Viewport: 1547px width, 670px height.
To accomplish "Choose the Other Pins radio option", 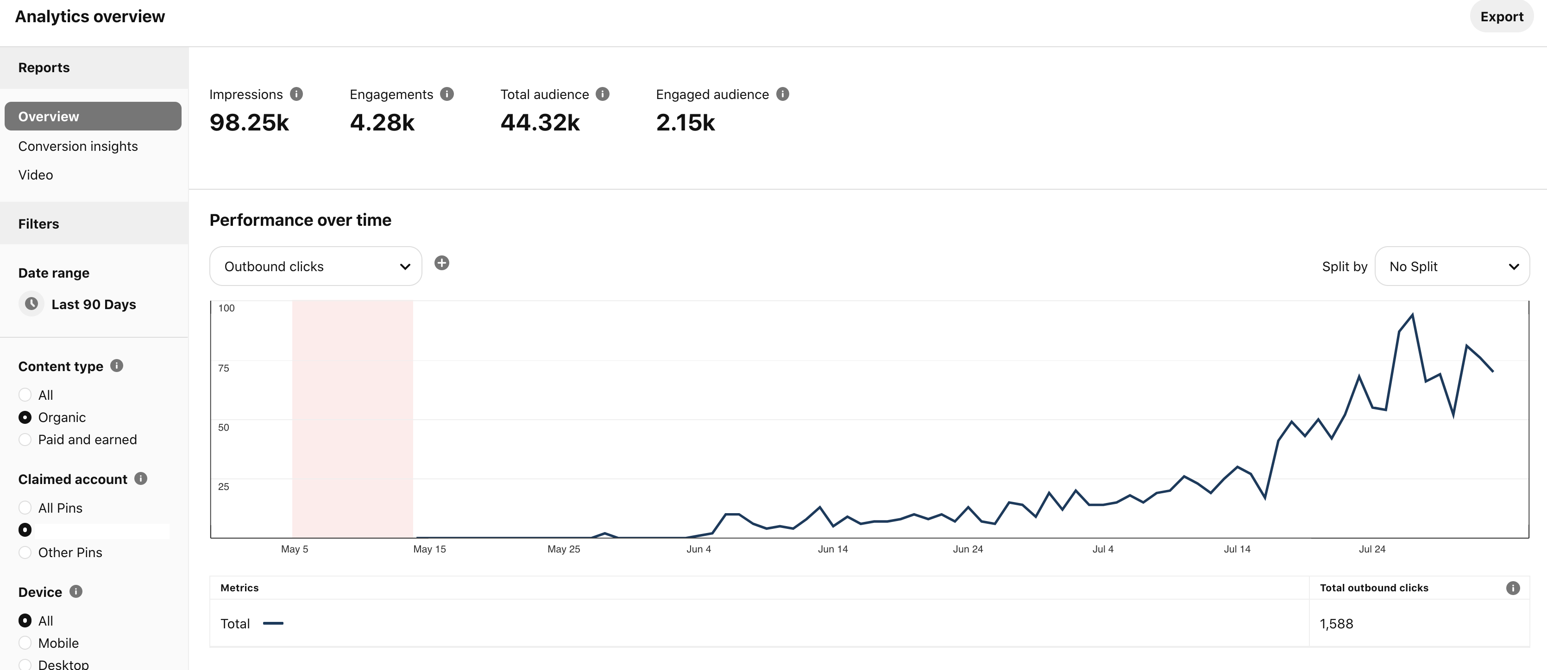I will point(25,552).
